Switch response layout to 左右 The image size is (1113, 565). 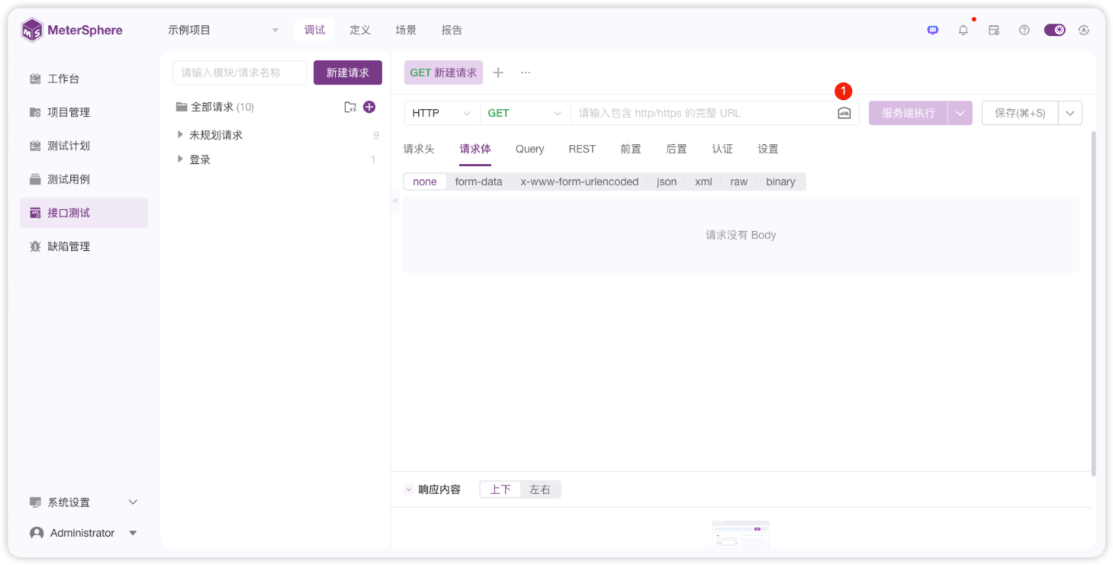tap(540, 490)
